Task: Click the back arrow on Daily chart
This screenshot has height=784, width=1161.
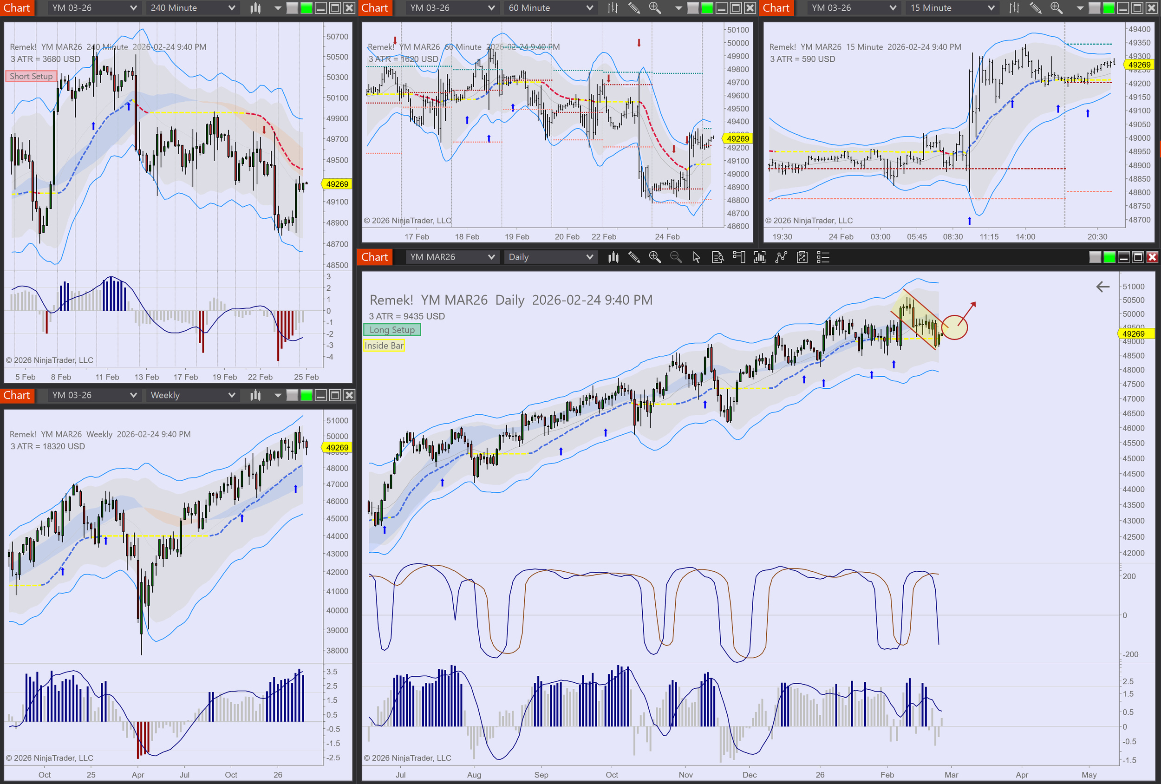Action: tap(1102, 286)
